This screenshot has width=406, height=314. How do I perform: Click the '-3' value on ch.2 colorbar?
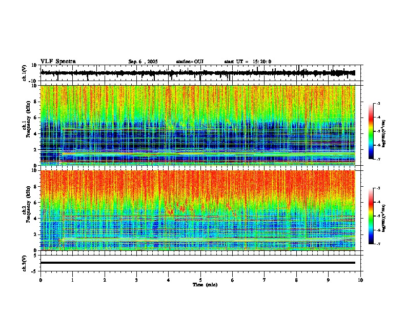coord(378,188)
